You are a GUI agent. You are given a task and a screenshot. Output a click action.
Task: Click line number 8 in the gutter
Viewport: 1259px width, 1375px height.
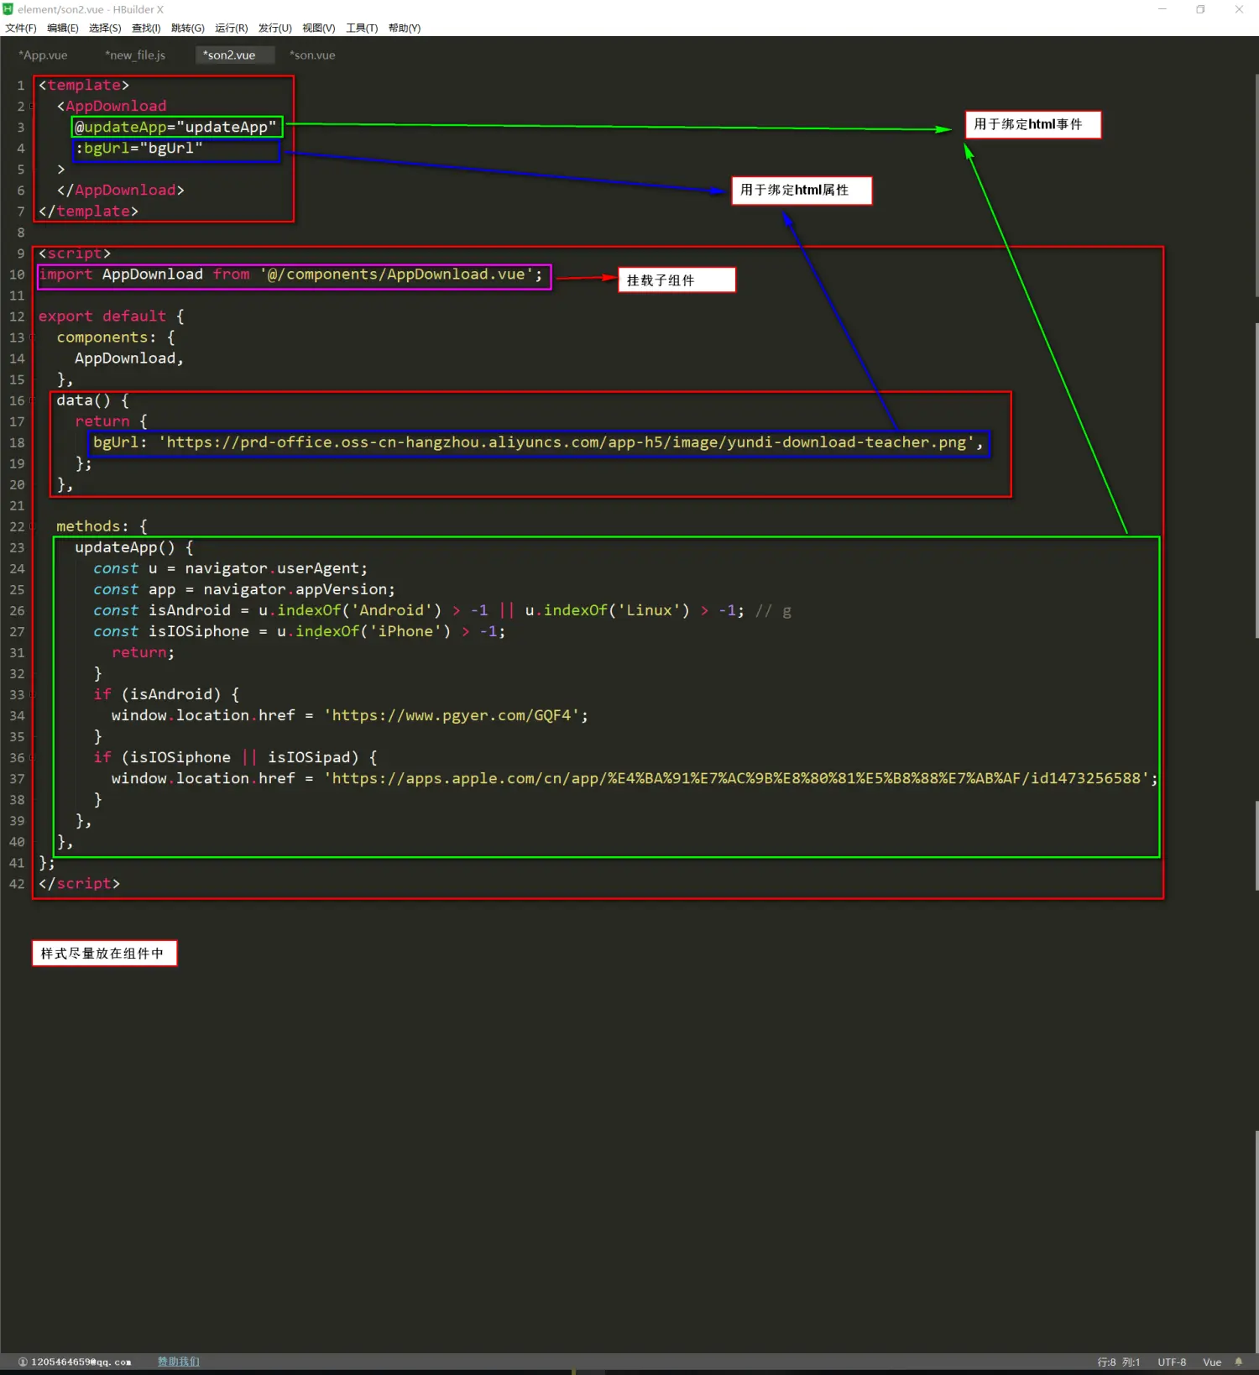tap(20, 233)
